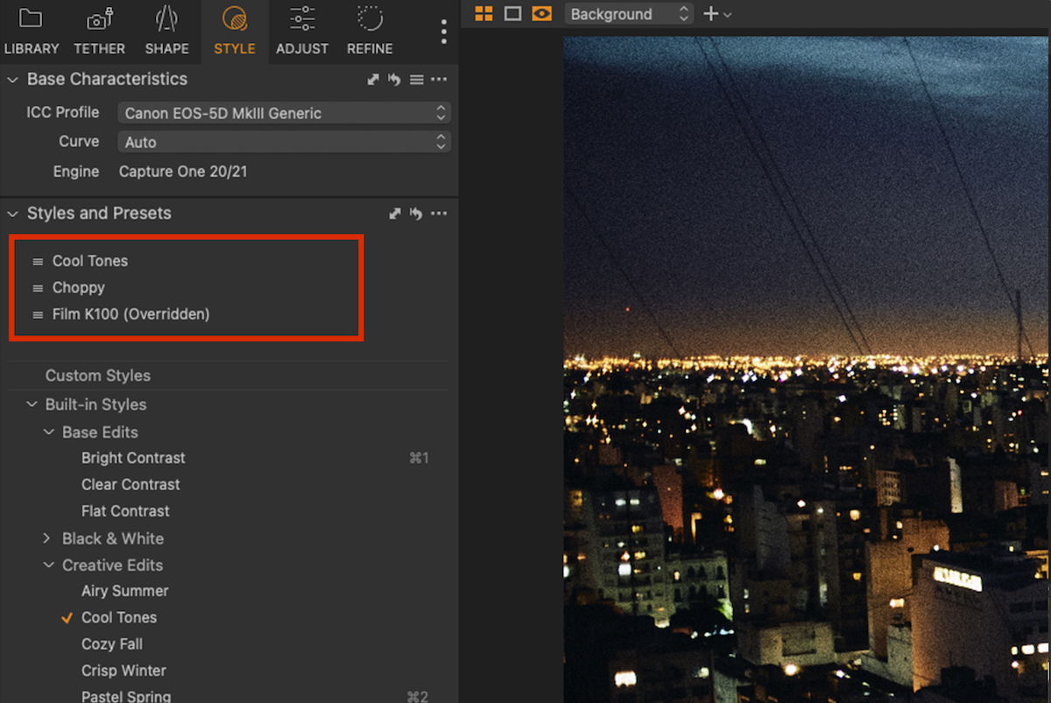Click the Film K100 (Overridden) applied style
The image size is (1051, 703).
coord(130,313)
